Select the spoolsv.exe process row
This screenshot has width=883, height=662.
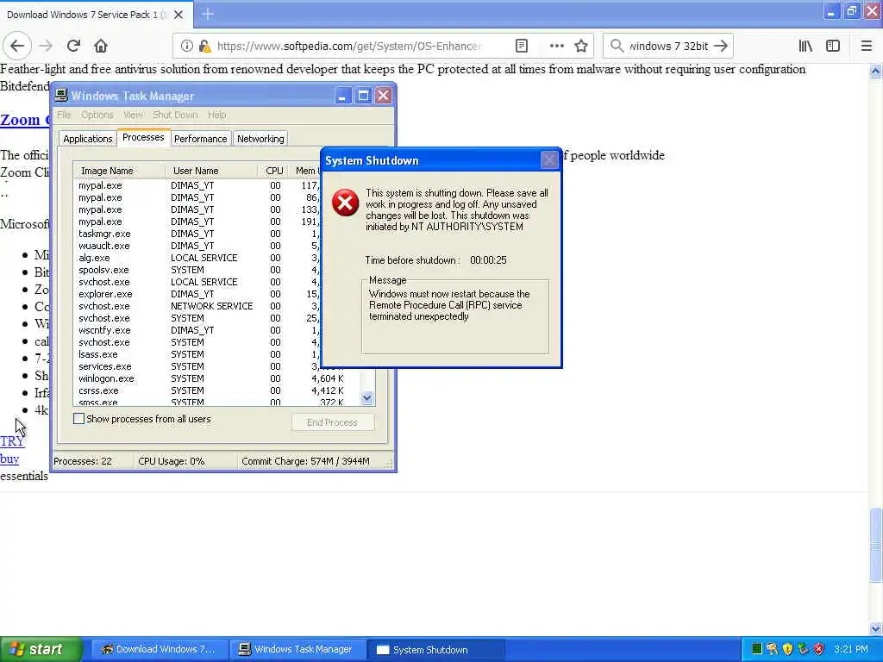(x=197, y=270)
